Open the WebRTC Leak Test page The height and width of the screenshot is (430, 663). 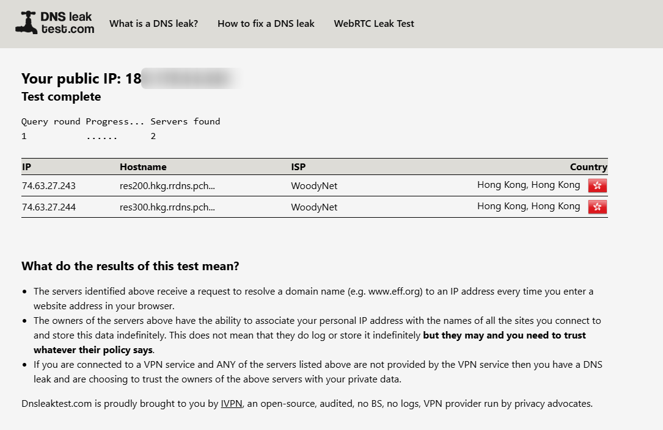point(373,24)
